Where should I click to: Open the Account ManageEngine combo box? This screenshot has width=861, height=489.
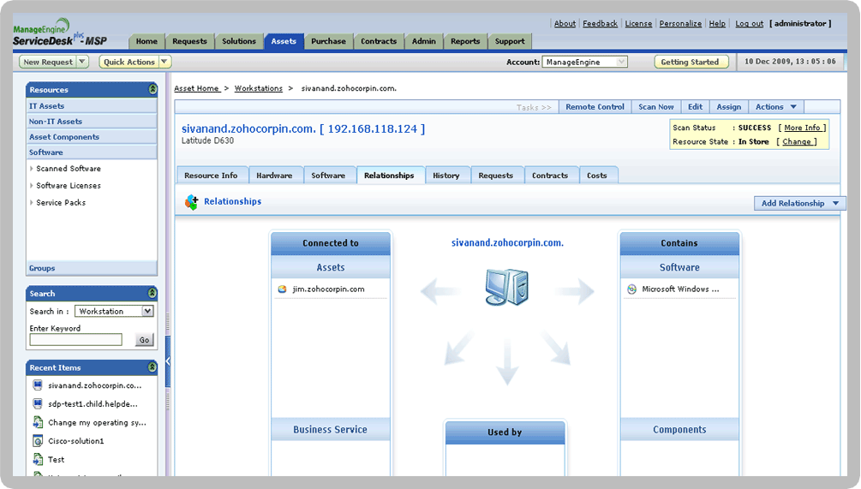(x=584, y=62)
